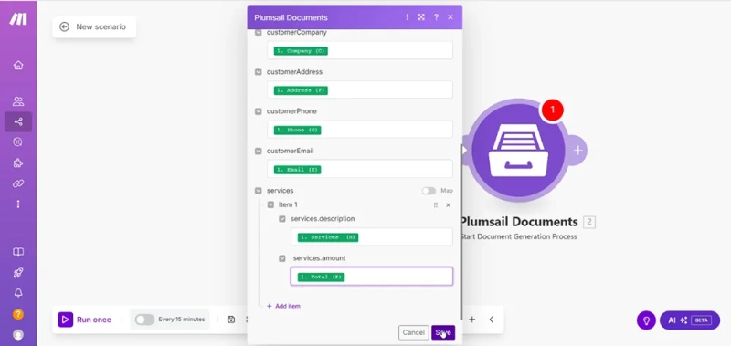The width and height of the screenshot is (731, 346).
Task: Click the dialog's vertical scrollbar
Action: click(x=461, y=232)
